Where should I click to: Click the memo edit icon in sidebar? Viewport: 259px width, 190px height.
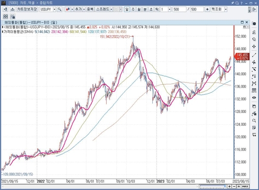coord(254,128)
